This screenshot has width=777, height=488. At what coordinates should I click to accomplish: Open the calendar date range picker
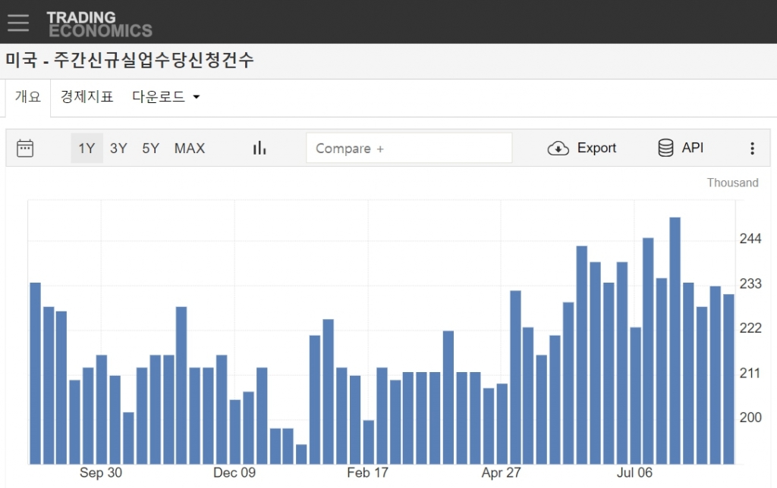pos(25,149)
